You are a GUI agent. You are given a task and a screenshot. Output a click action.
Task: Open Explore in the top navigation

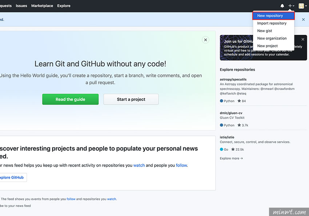tap(64, 6)
